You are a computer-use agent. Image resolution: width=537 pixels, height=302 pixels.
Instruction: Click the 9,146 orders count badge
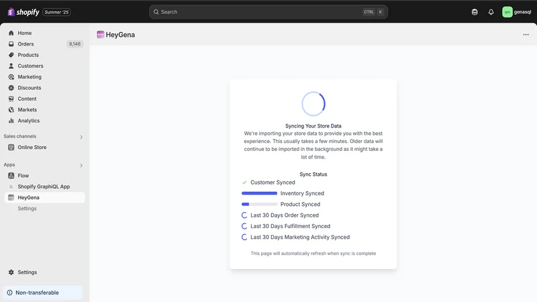[x=75, y=44]
